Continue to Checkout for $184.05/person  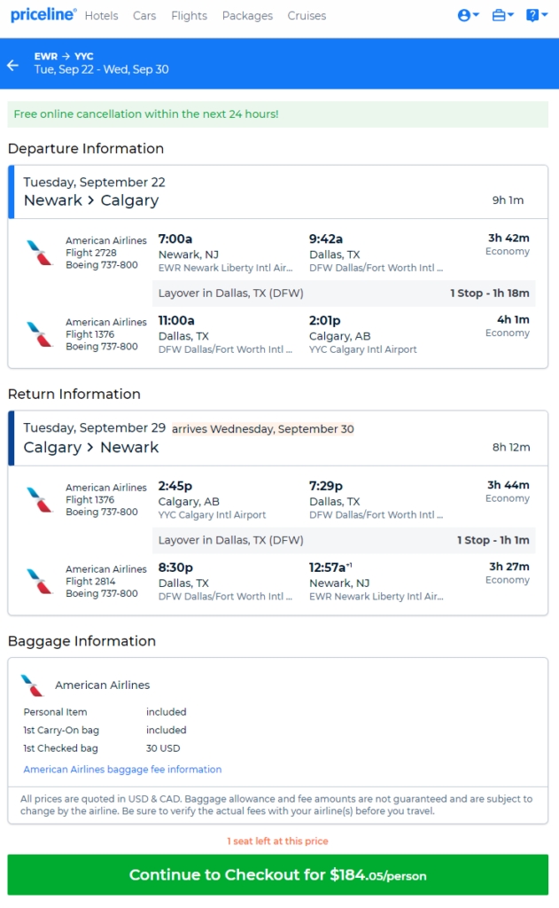[278, 874]
